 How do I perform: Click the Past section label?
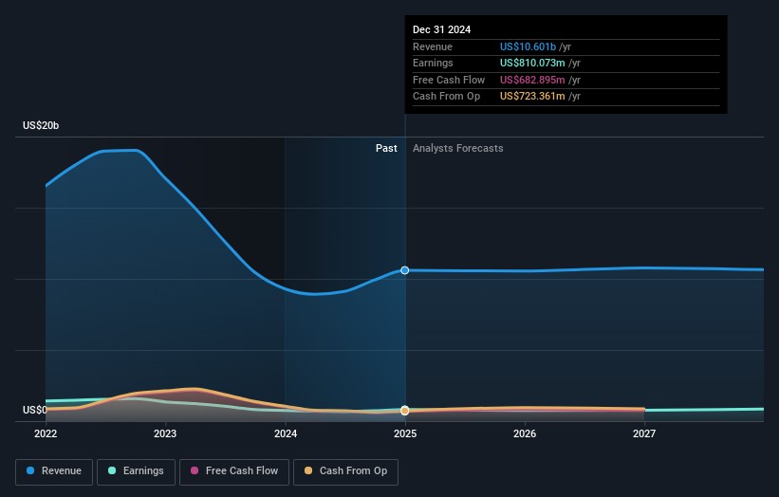[x=386, y=148]
